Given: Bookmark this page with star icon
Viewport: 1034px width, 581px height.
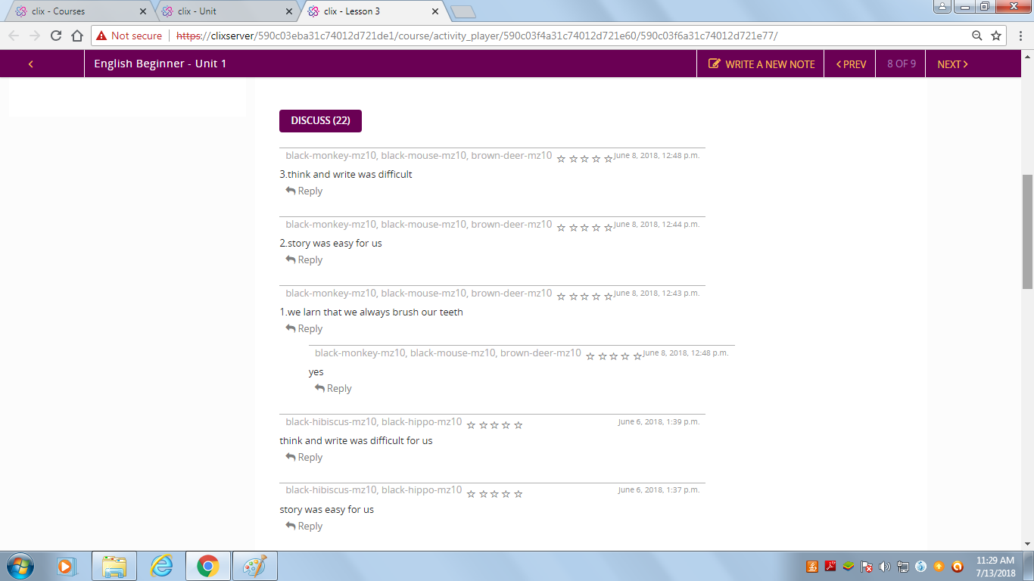Looking at the screenshot, I should click(x=996, y=36).
